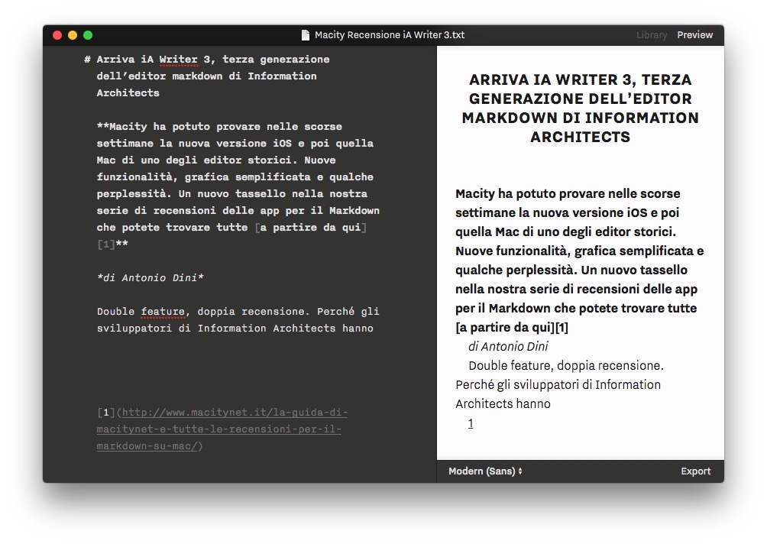Click the heading hash mark in the editor
Screen dimensions: 767x544
coord(87,60)
